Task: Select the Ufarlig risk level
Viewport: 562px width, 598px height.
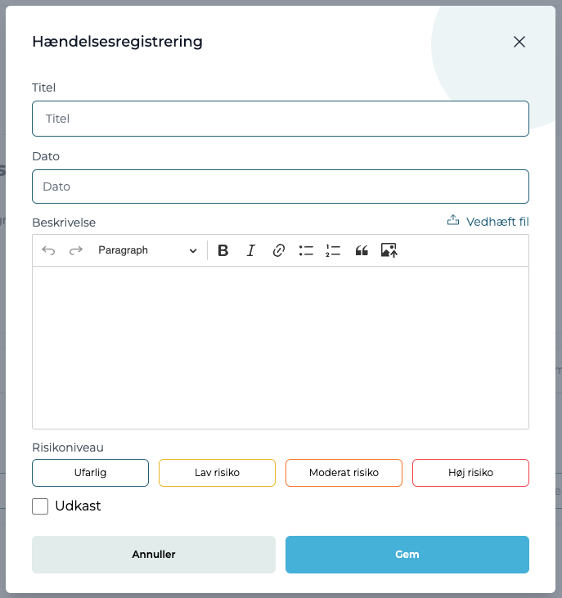Action: (x=90, y=473)
